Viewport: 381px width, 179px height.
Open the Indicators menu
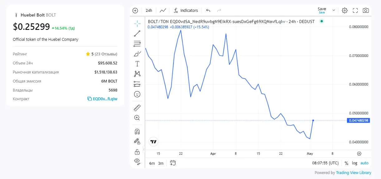pyautogui.click(x=186, y=10)
